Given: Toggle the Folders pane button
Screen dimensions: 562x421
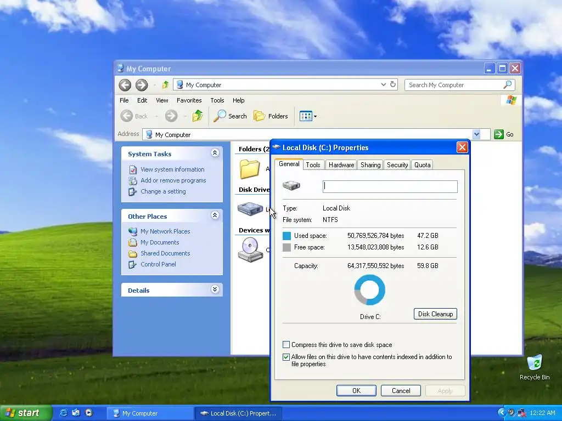Looking at the screenshot, I should click(271, 116).
